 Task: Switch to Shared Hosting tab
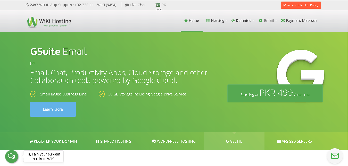pyautogui.click(x=113, y=141)
